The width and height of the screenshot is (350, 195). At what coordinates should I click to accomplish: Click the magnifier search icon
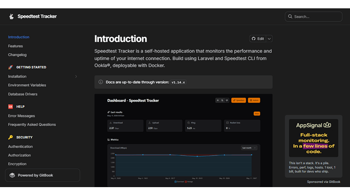tap(290, 17)
